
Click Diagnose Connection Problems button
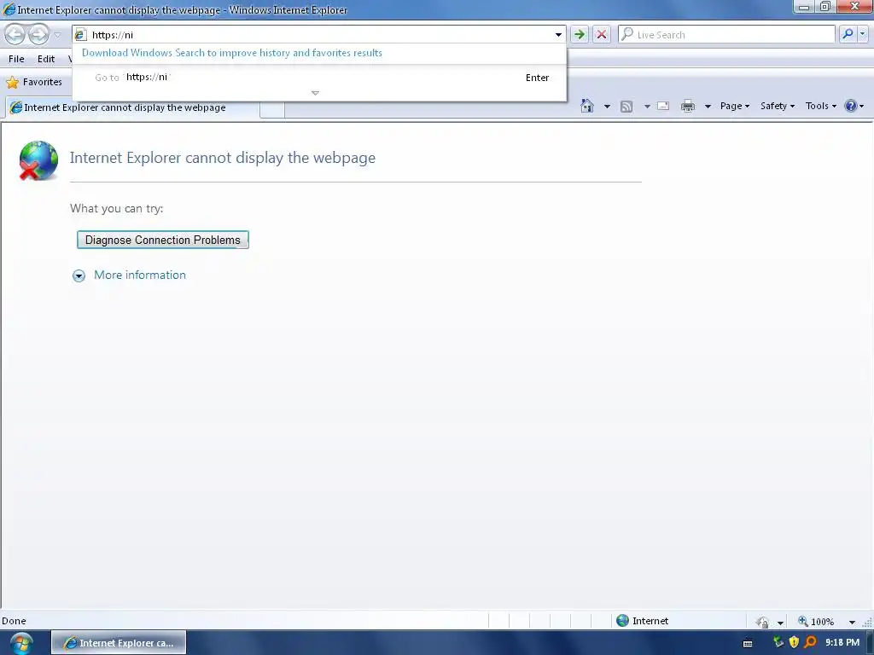(x=163, y=240)
